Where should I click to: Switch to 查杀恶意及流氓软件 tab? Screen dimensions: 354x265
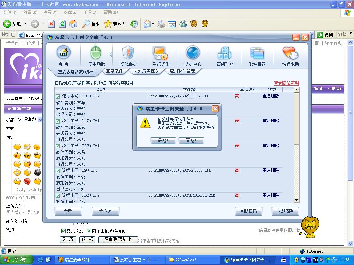(76, 72)
